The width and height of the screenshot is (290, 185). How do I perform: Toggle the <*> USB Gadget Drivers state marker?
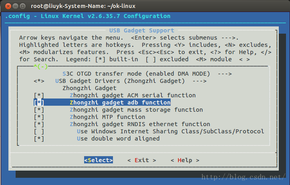click(39, 81)
